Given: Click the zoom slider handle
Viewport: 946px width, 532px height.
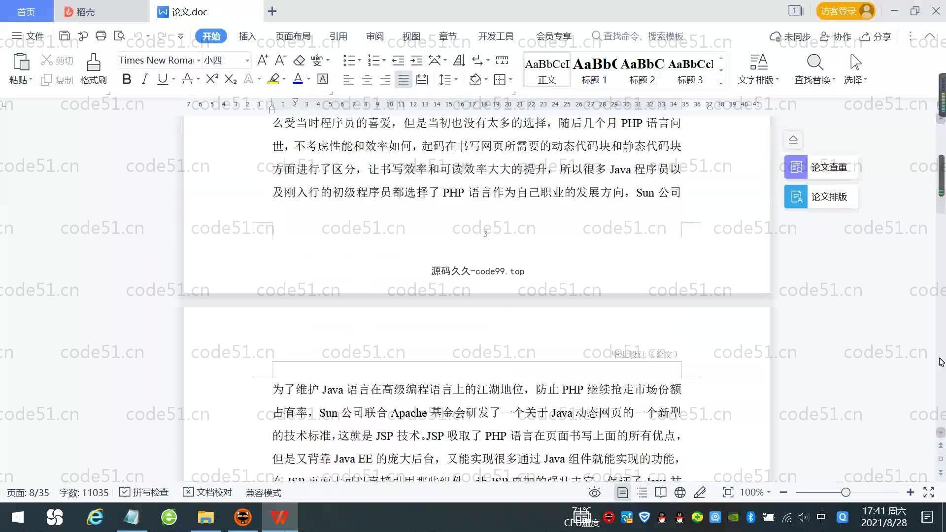Looking at the screenshot, I should (846, 492).
